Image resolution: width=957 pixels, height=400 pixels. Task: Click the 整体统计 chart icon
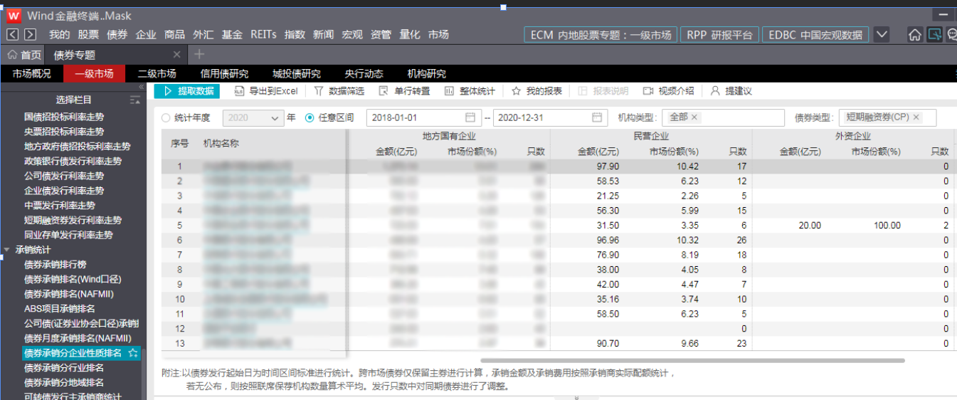click(x=448, y=91)
